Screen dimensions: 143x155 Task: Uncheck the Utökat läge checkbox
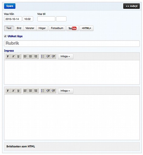click(5, 36)
